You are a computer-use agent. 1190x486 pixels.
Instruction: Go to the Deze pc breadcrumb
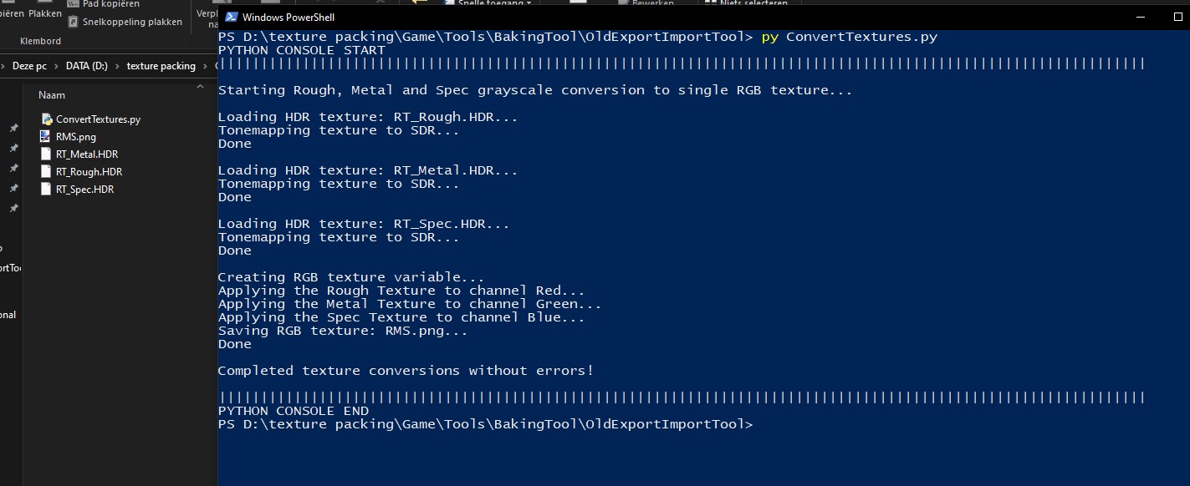(29, 66)
